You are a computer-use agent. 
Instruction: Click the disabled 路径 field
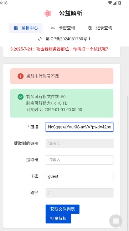pyautogui.click(x=79, y=193)
